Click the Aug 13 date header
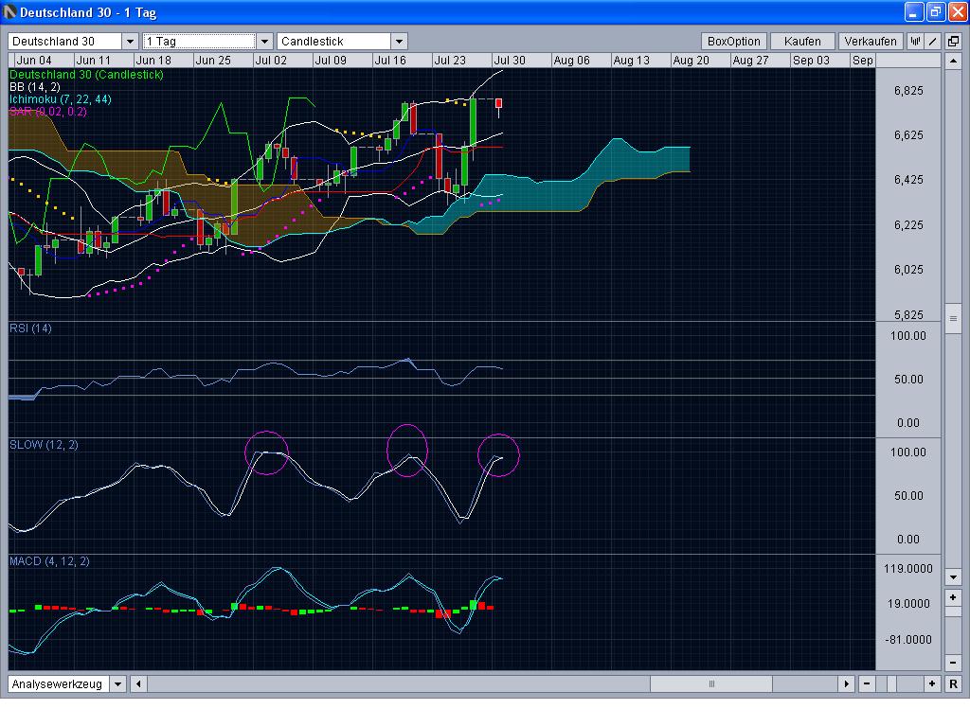The image size is (970, 727). 632,60
